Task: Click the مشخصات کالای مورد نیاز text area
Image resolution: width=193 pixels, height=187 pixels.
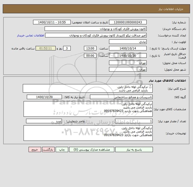Action: coord(88,109)
